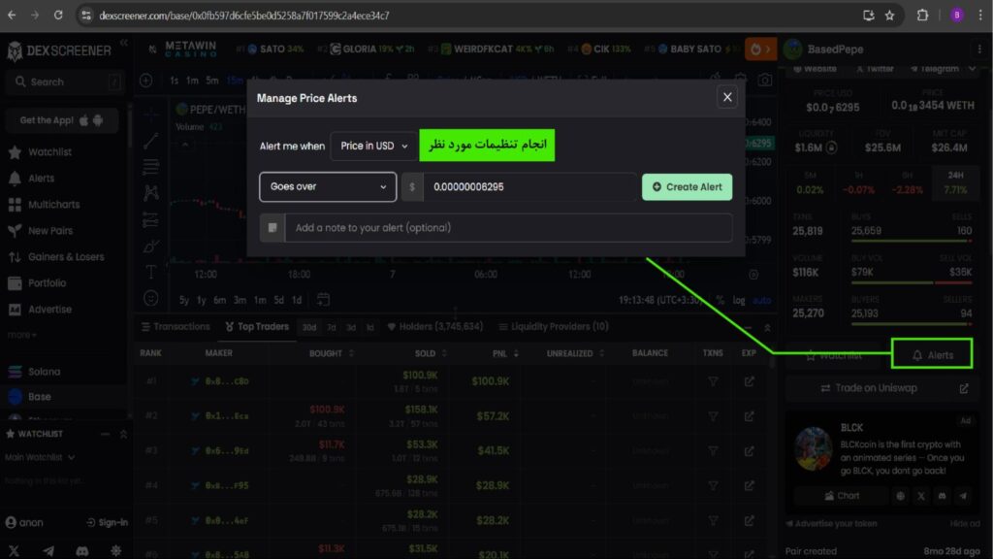993x559 pixels.
Task: Open the X (Twitter) icon at bottom left
Action: pyautogui.click(x=14, y=551)
